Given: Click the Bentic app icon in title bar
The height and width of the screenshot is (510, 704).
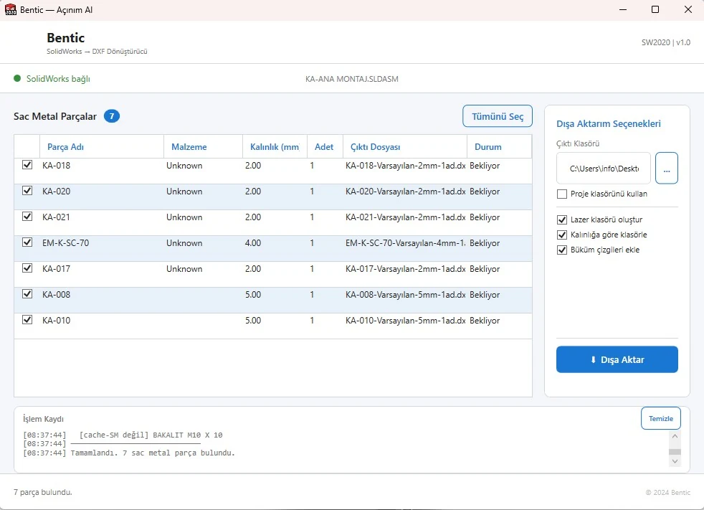Looking at the screenshot, I should (x=10, y=9).
